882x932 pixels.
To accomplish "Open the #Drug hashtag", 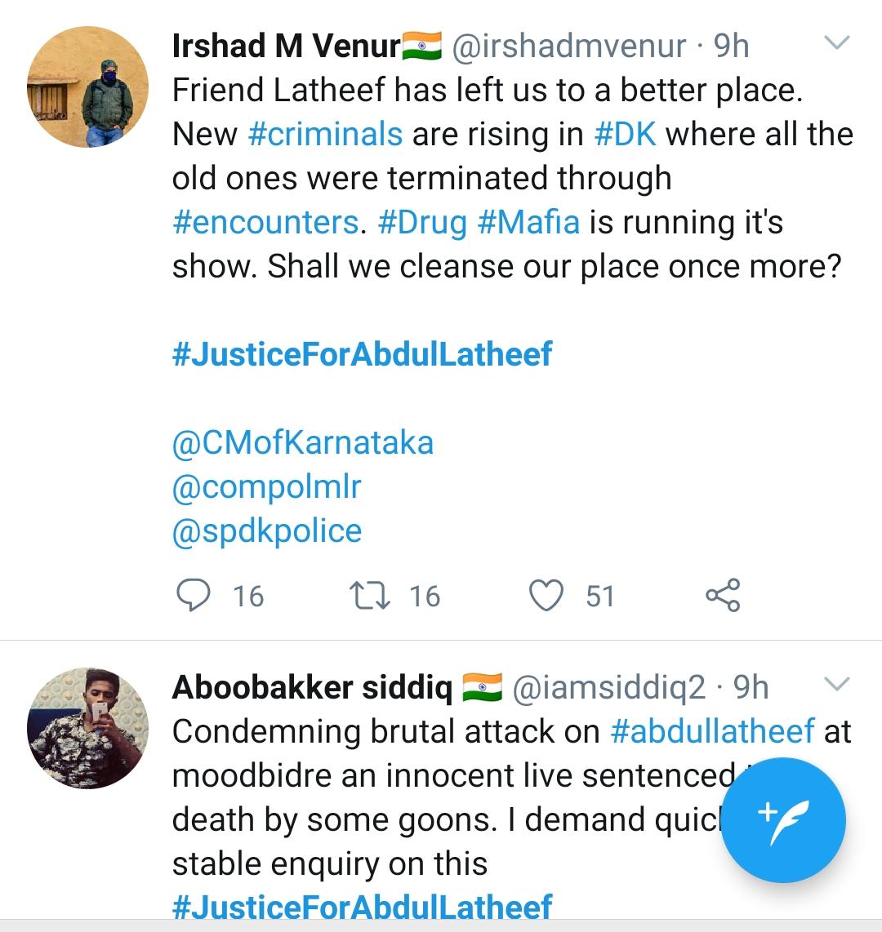I will coord(423,222).
